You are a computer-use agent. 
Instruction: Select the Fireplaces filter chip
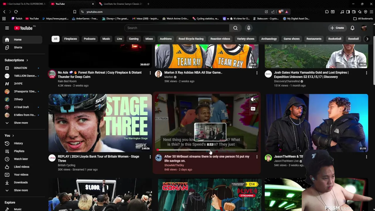tap(71, 39)
